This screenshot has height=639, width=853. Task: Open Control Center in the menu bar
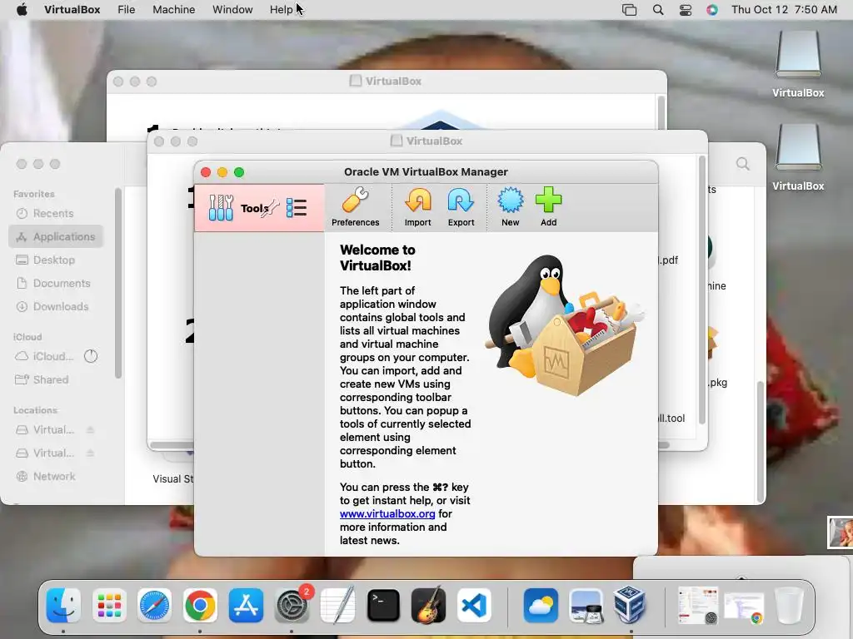point(686,10)
